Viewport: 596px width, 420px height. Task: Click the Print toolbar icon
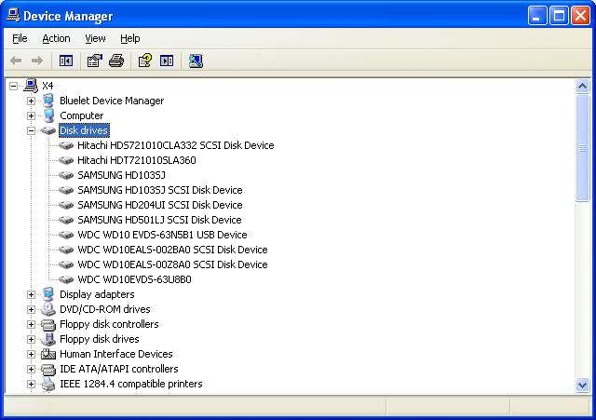[116, 61]
